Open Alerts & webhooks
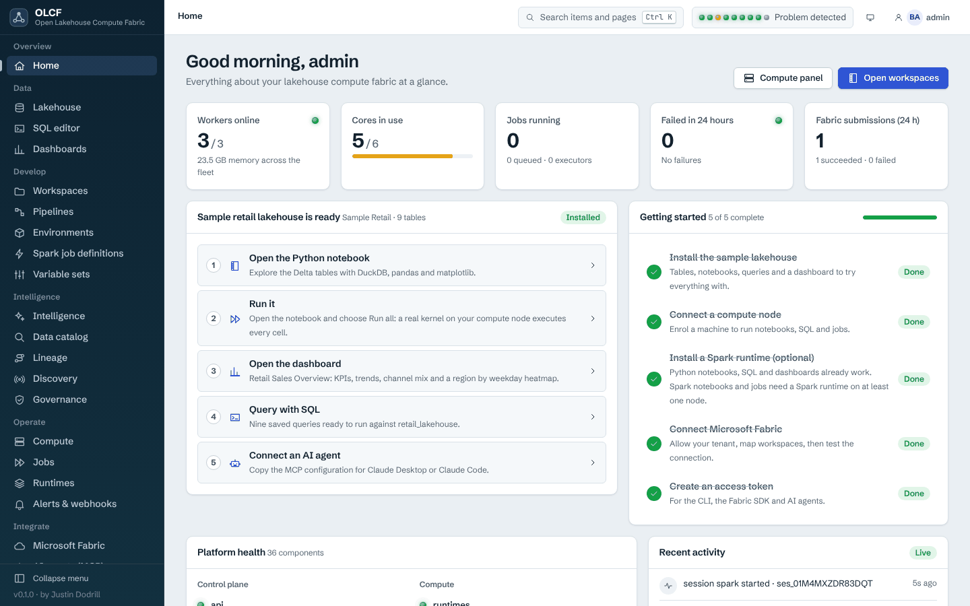970x606 pixels. 82,504
